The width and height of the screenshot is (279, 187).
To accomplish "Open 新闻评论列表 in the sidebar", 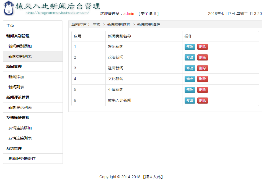I will (x=33, y=107).
